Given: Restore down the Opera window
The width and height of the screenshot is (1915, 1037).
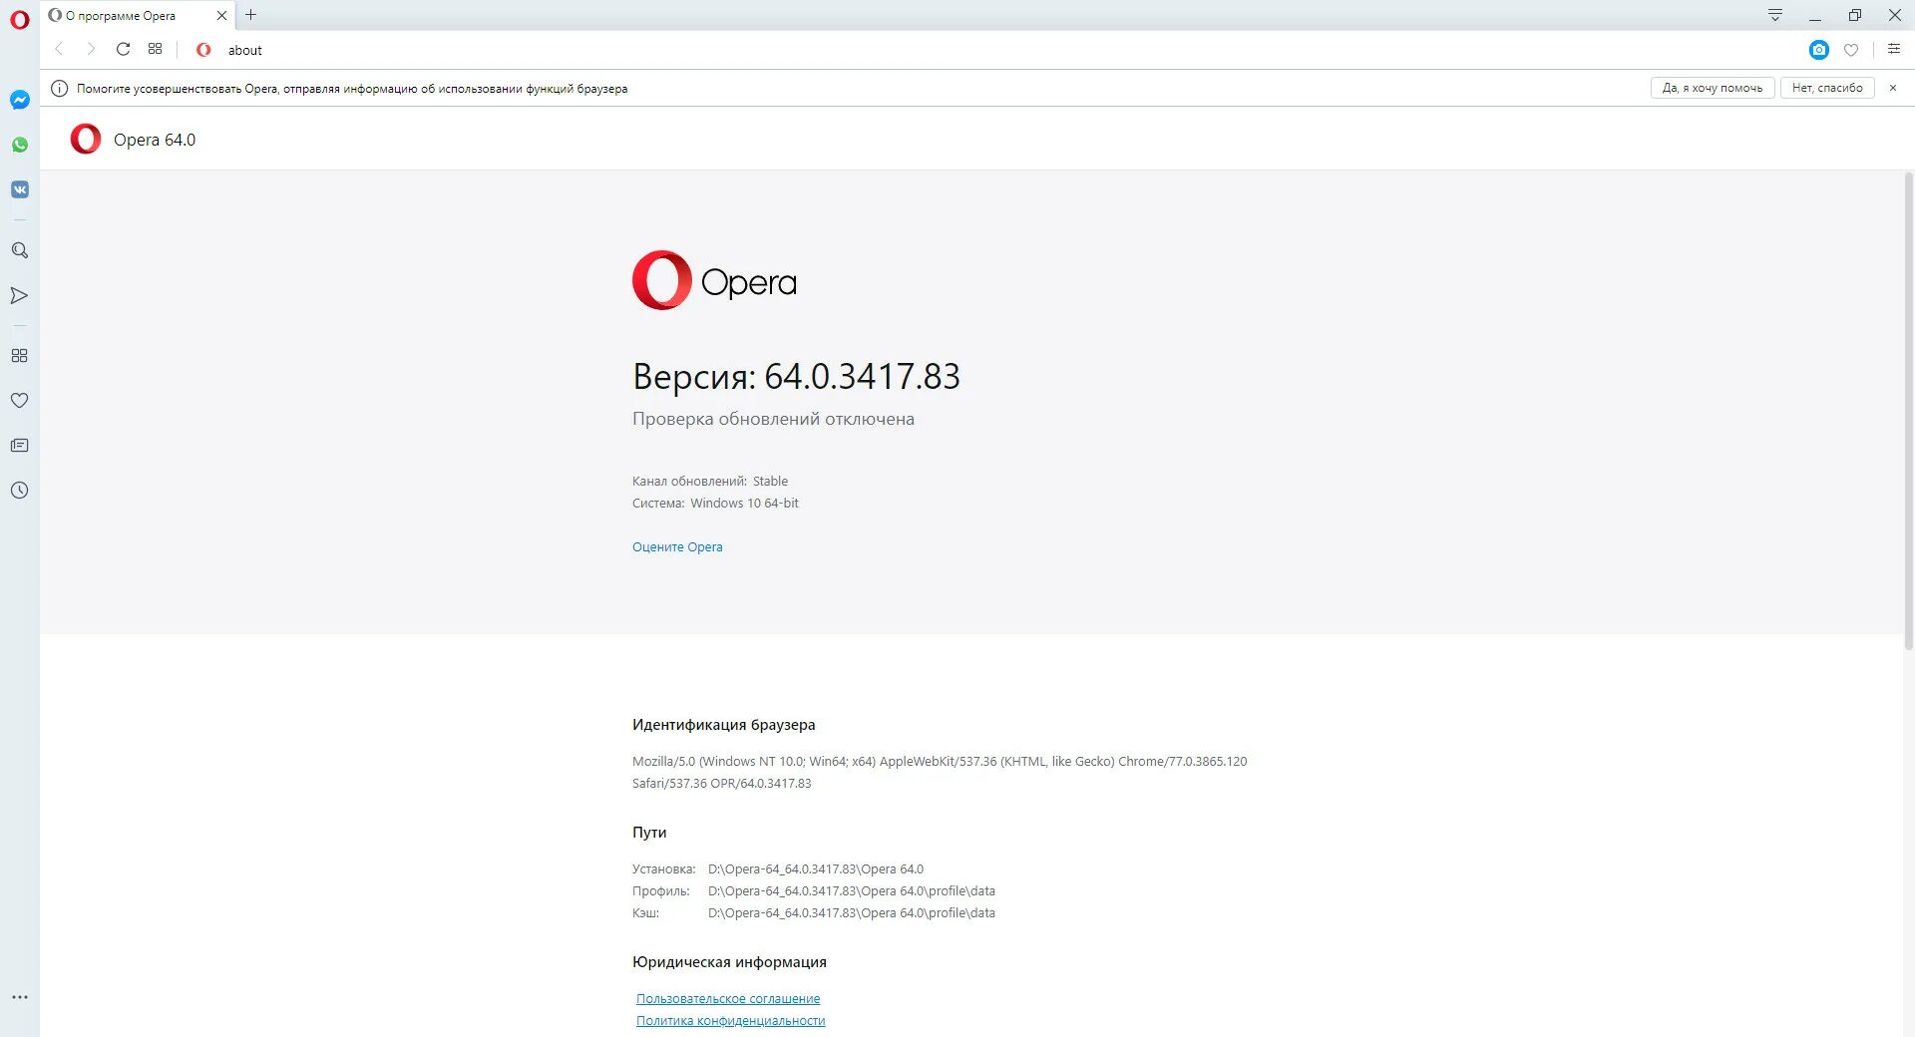Looking at the screenshot, I should tap(1855, 15).
